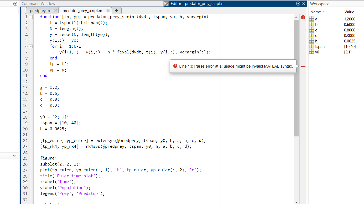Image resolution: width=364 pixels, height=204 pixels.
Task: Click the Name column sort arrow in Workspace
Action: click(323, 12)
